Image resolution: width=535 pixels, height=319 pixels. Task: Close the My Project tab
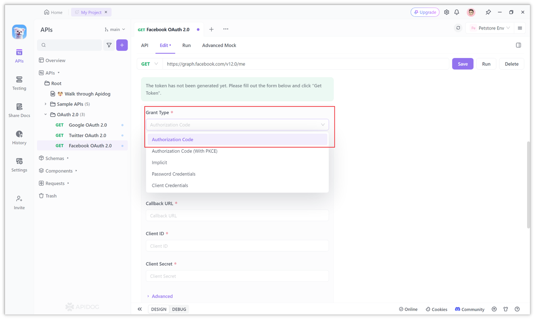[x=106, y=12]
